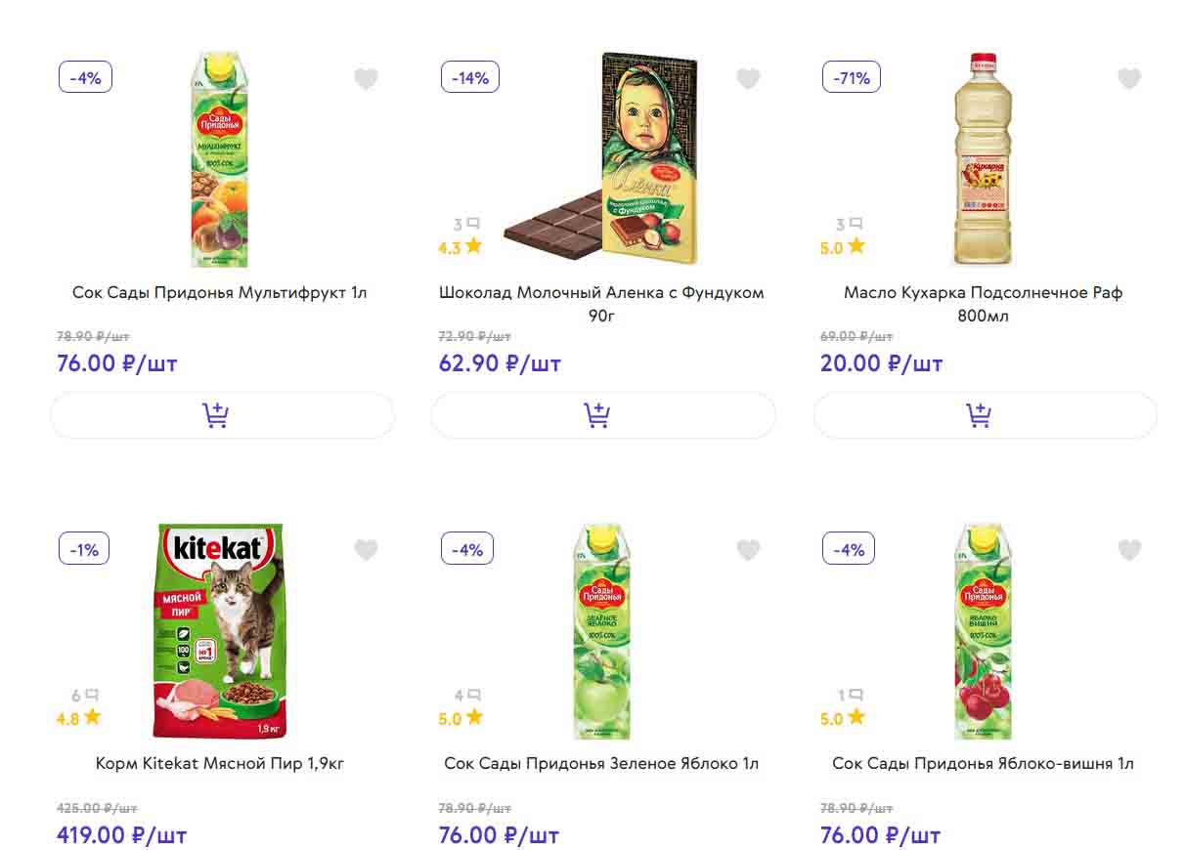Click Аленка chocolate bar image
1185x850 pixels.
point(601,159)
